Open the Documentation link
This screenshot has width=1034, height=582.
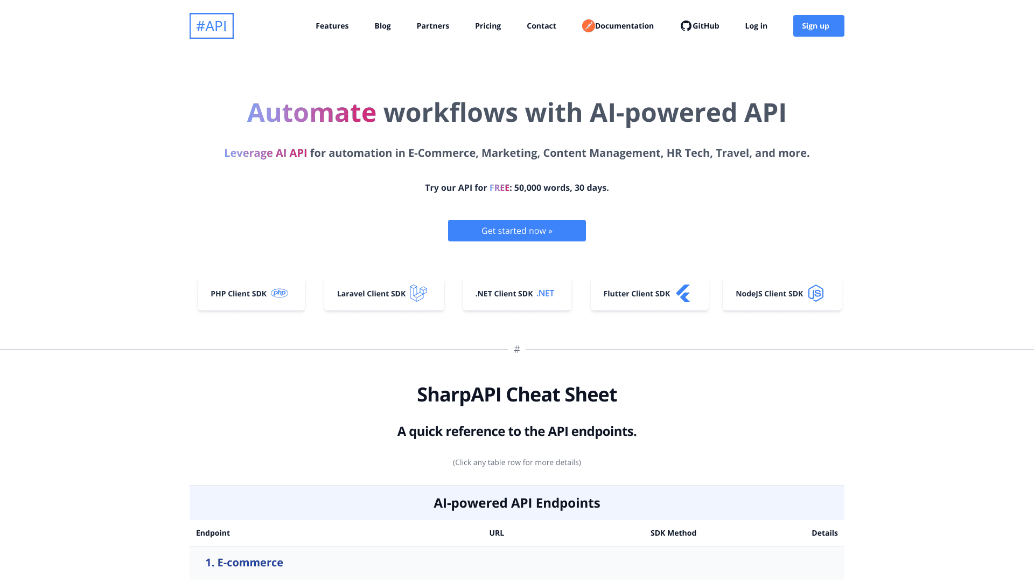tap(625, 25)
